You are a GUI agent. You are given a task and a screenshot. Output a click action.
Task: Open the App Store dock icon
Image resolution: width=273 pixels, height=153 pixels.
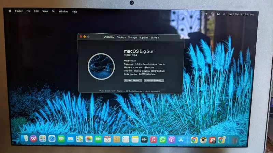(181, 139)
